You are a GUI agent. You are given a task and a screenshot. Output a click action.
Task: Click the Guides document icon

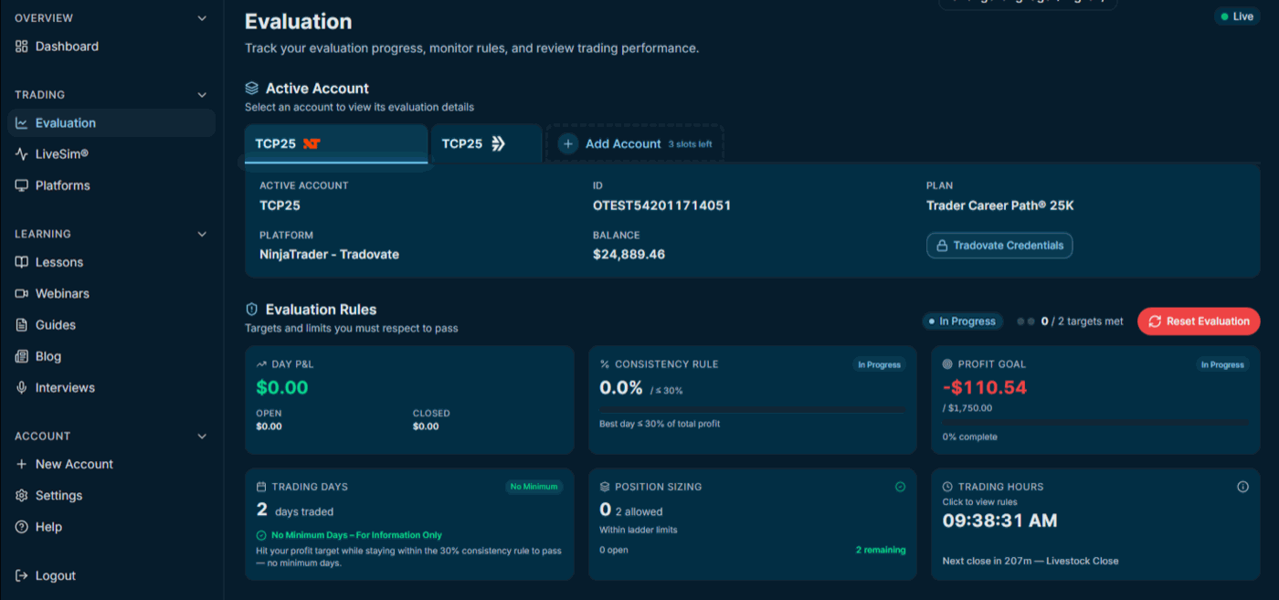(x=22, y=325)
